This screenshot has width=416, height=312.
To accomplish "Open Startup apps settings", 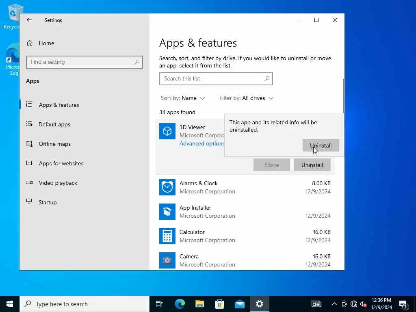I will coord(84,202).
